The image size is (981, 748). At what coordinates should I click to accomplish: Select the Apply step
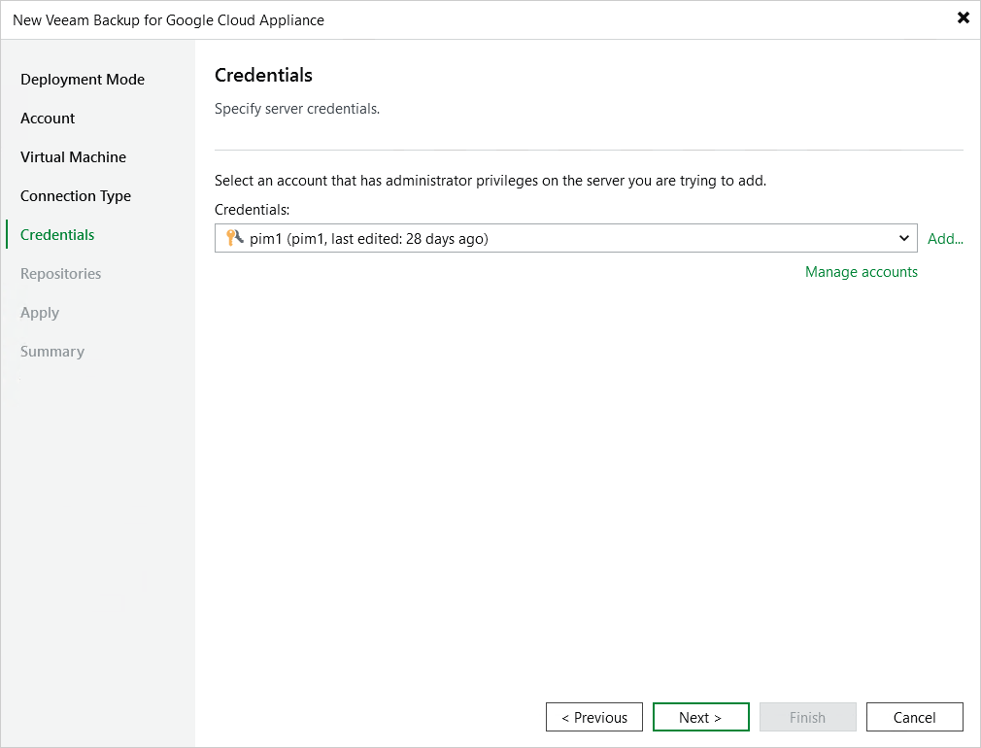point(40,313)
